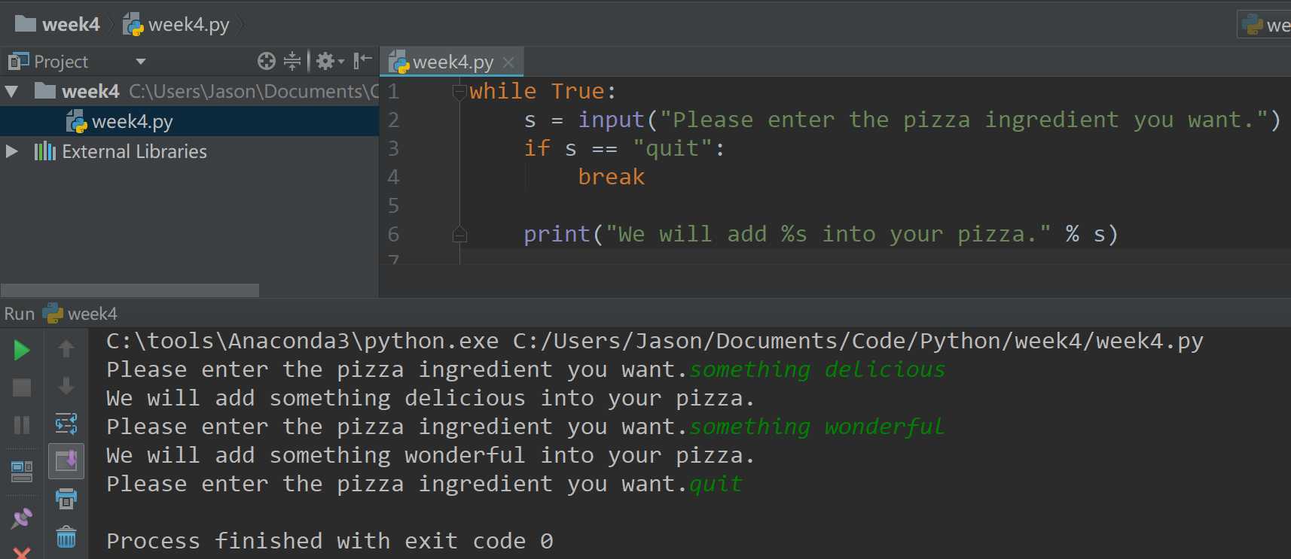Screen dimensions: 1291x559
Task: Click the week4 folder breadcrumb
Action: [57, 24]
